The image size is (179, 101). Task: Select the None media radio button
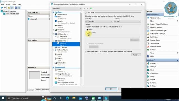[88, 29]
